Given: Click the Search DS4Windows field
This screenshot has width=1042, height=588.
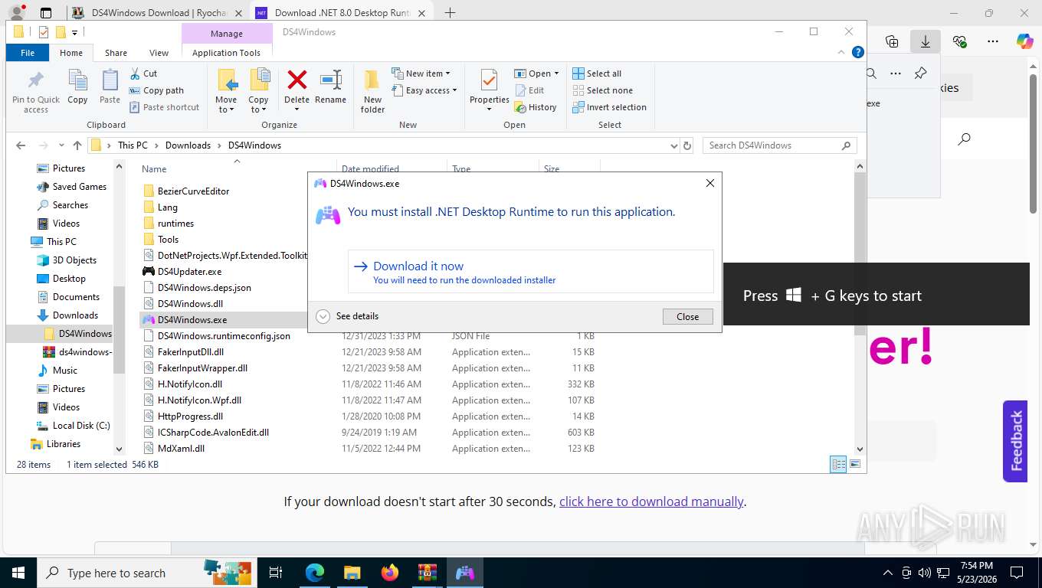Looking at the screenshot, I should coord(780,145).
